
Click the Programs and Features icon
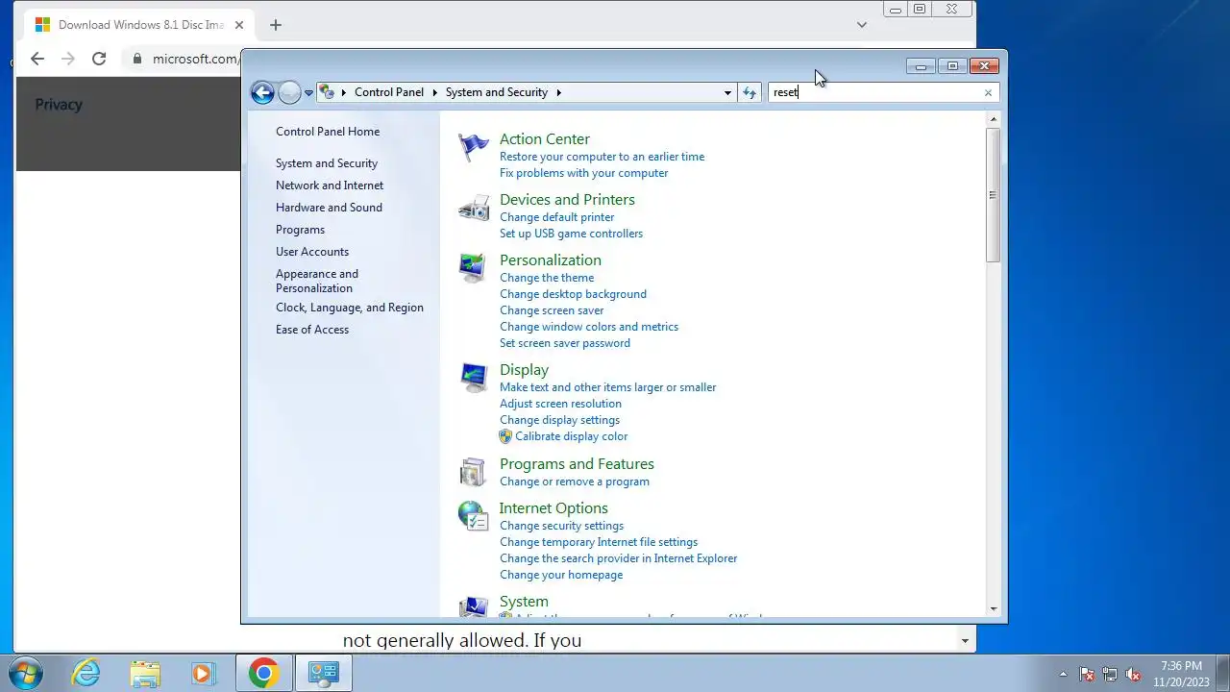[473, 472]
